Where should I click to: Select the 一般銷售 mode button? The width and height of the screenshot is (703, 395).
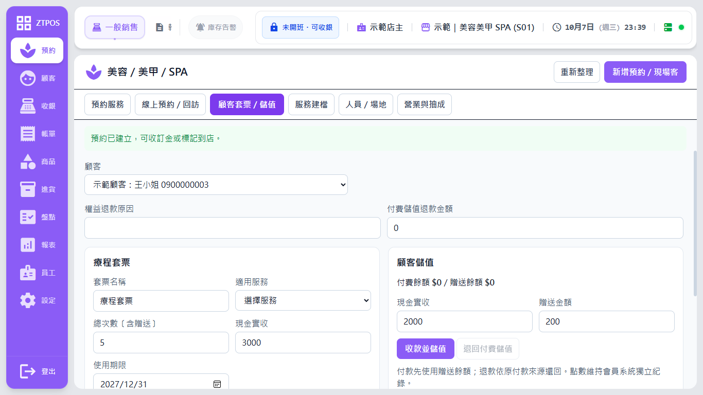115,27
